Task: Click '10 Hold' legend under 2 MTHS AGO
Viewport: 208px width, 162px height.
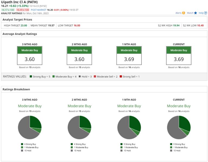Action: [x=76, y=151]
